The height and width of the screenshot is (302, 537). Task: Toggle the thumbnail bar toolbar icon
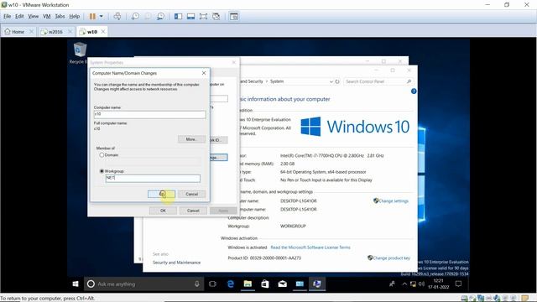(190, 16)
